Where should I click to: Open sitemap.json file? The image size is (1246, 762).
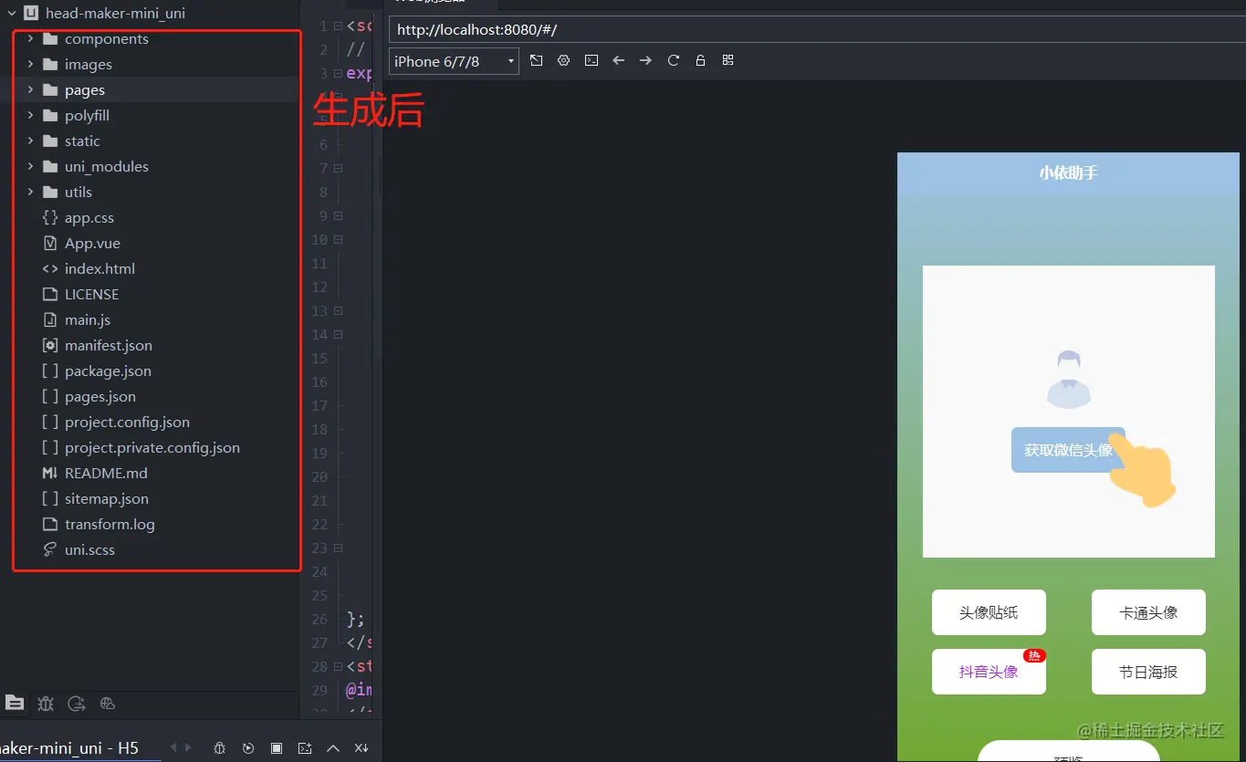107,499
